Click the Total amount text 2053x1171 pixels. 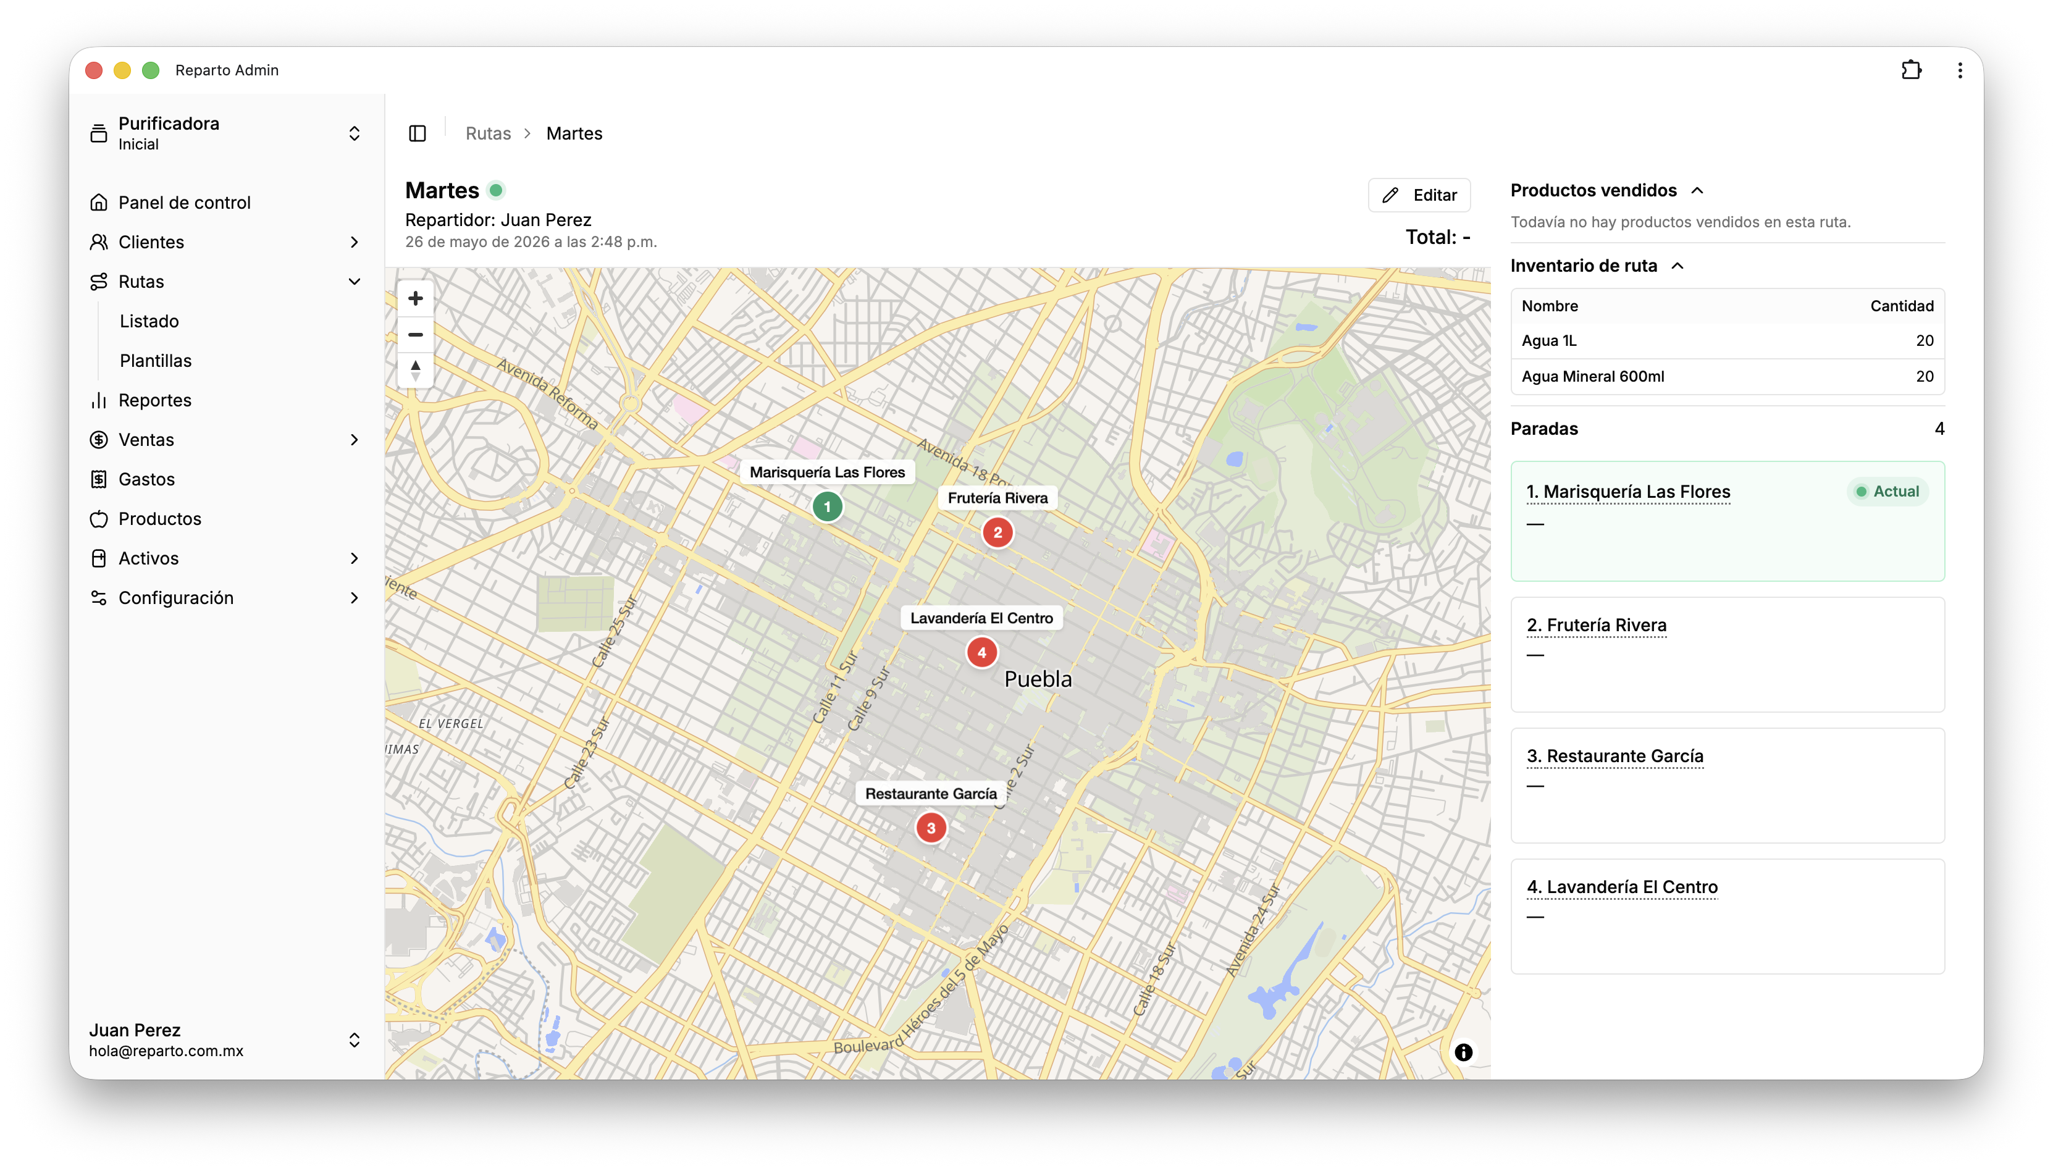(x=1437, y=237)
